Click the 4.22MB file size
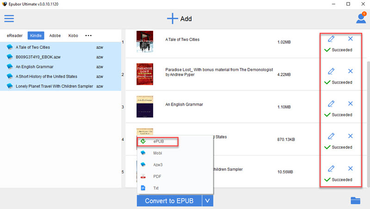The image size is (370, 209). [284, 75]
